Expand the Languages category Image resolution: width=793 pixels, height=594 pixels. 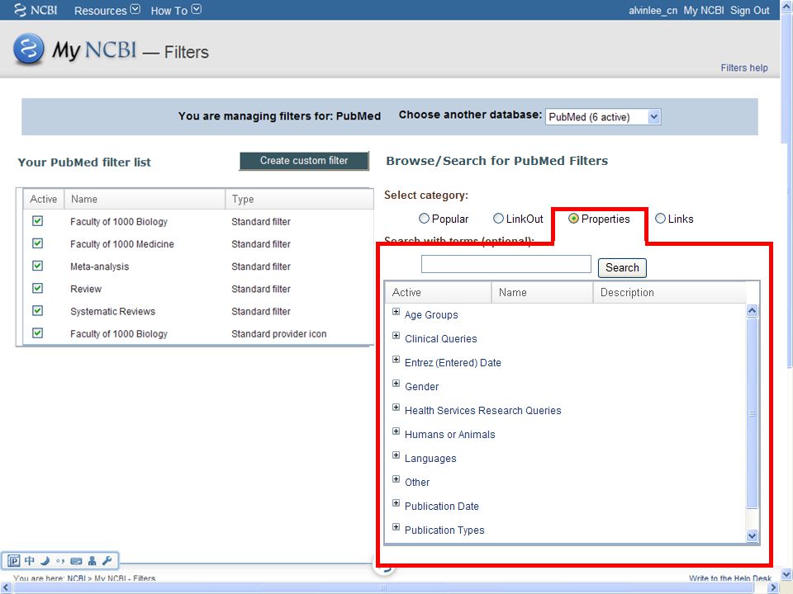tap(396, 455)
